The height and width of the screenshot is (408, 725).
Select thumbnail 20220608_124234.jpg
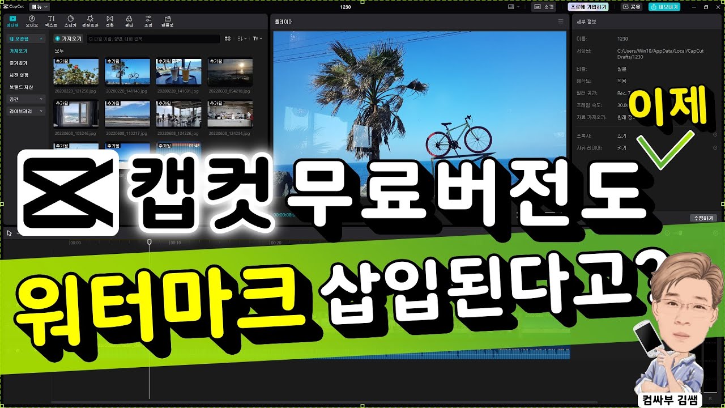tap(230, 114)
